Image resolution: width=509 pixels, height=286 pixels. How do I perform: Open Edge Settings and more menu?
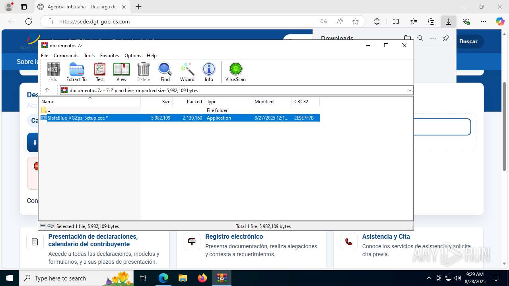point(484,21)
